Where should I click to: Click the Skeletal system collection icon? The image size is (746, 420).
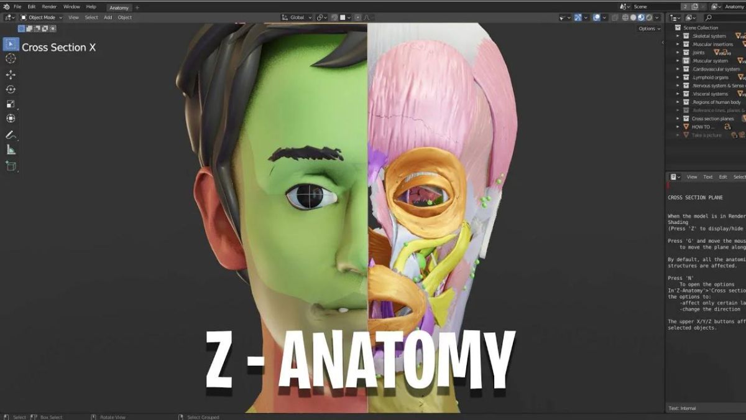[686, 36]
